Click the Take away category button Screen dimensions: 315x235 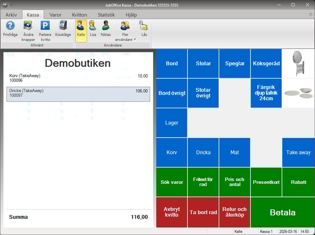tap(299, 153)
